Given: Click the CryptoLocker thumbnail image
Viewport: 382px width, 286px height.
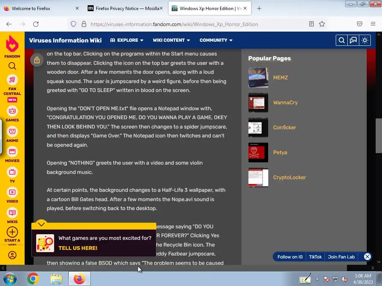Looking at the screenshot, I should click(x=258, y=177).
